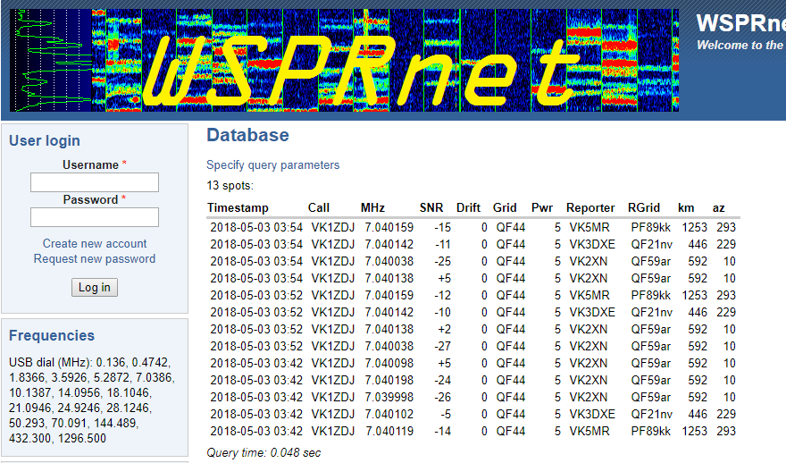The image size is (786, 463).
Task: Click the SNR value -5
Action: coord(446,414)
